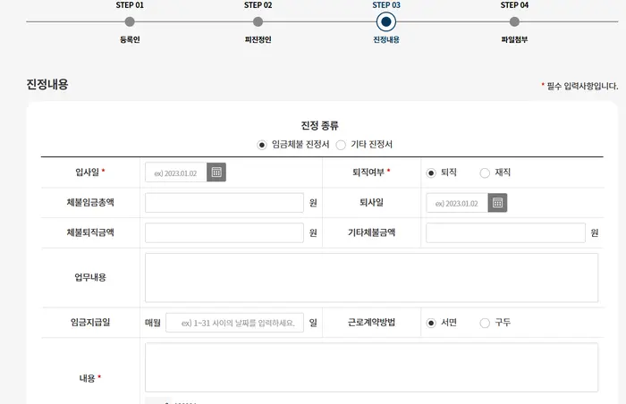Go to STEP 01 등록인 marker

[x=130, y=22]
